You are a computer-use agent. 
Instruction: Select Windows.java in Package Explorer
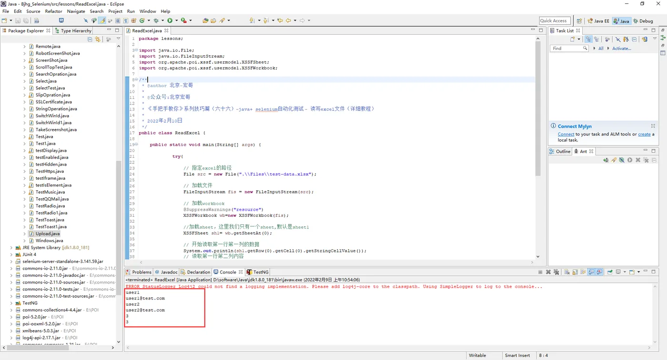click(x=49, y=241)
